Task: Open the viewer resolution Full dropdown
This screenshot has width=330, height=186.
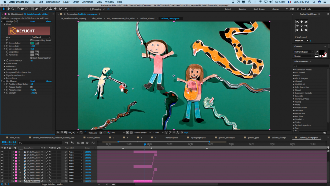Action: click(x=118, y=133)
